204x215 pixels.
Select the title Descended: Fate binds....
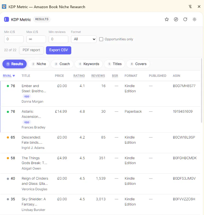click(32, 140)
